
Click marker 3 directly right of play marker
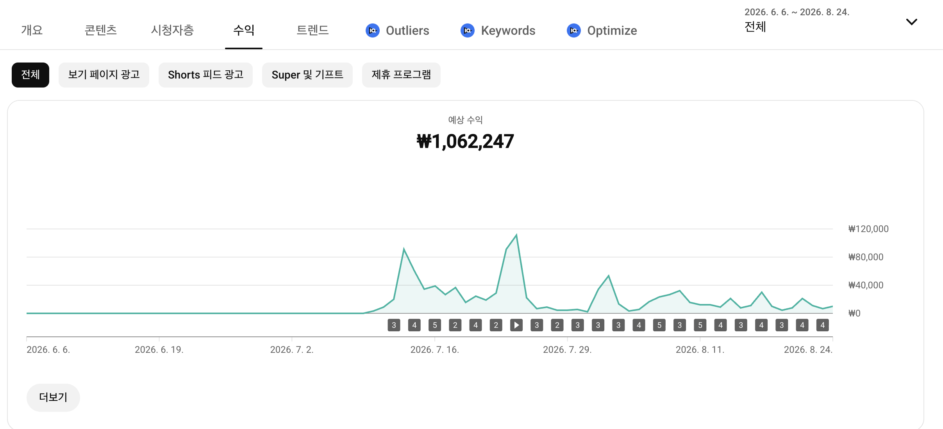click(537, 325)
